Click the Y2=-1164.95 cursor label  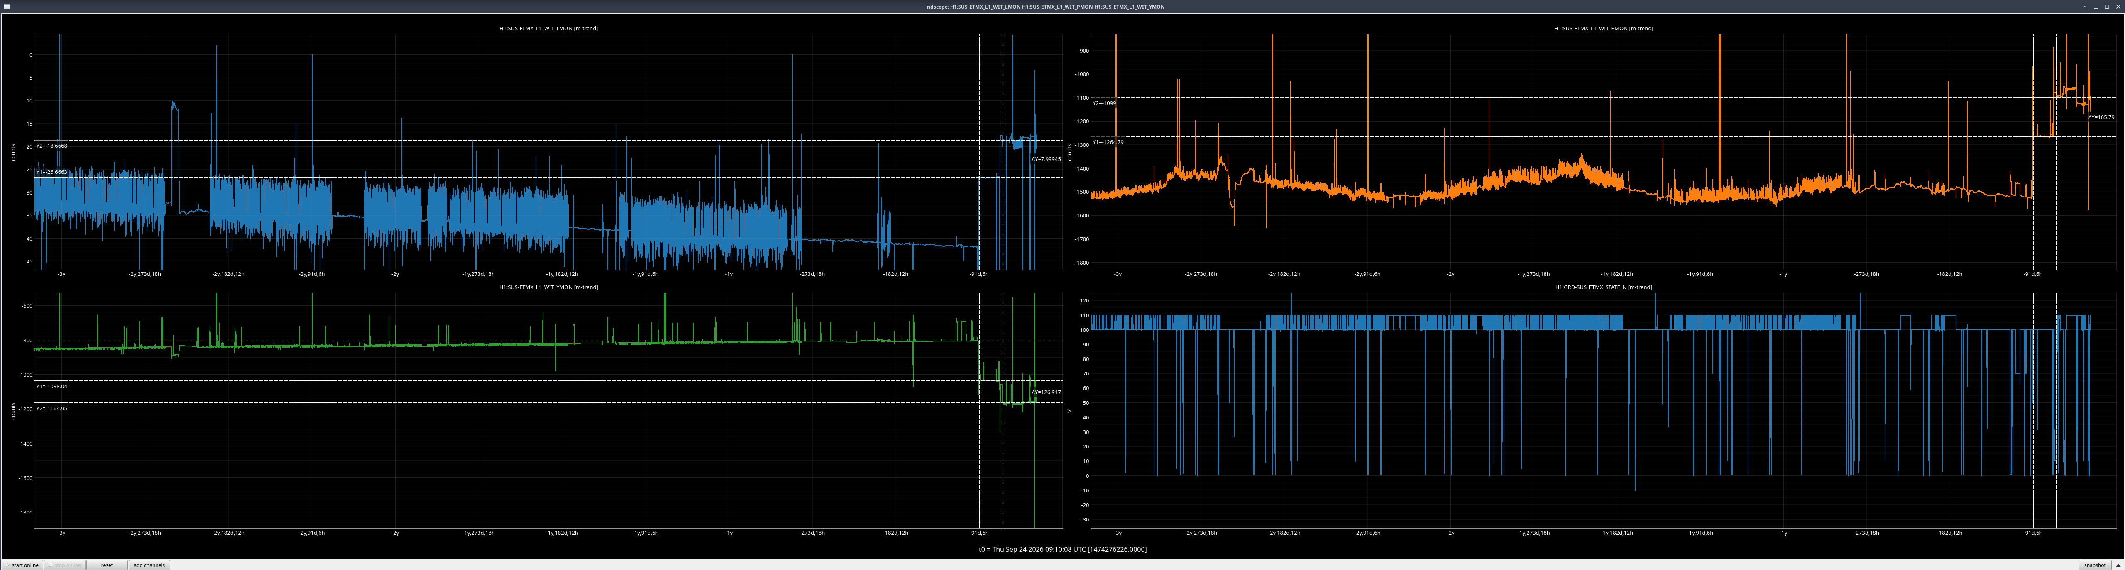click(52, 408)
